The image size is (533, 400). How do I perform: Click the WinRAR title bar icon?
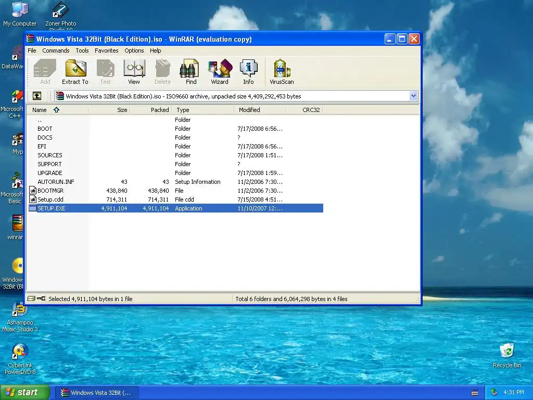click(30, 39)
